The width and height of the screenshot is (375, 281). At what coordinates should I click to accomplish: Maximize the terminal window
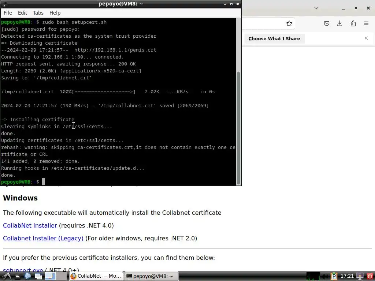tap(231, 4)
